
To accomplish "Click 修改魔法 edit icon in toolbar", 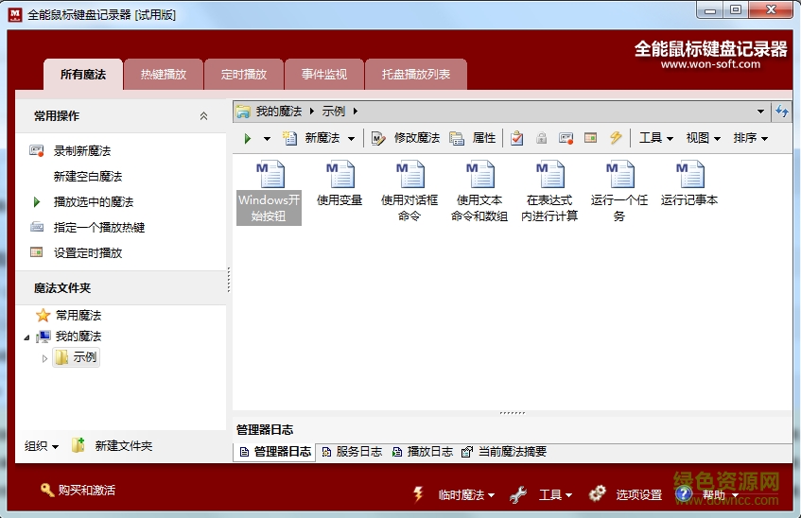I will click(379, 138).
